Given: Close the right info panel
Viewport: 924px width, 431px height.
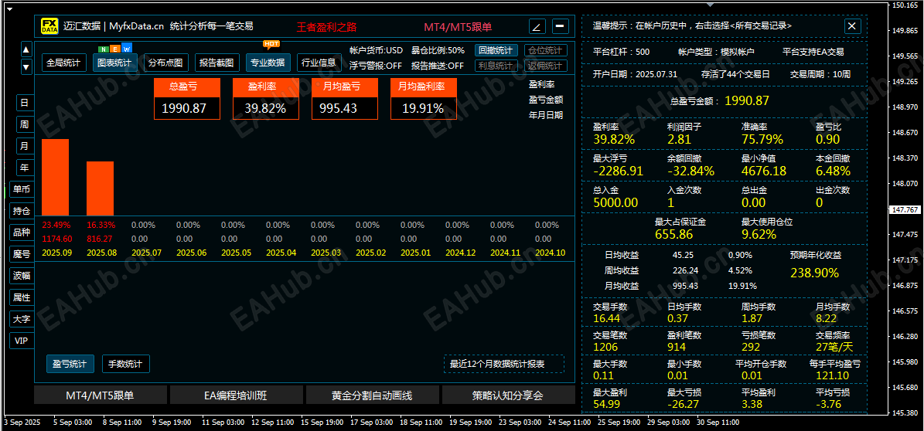Looking at the screenshot, I should (853, 26).
